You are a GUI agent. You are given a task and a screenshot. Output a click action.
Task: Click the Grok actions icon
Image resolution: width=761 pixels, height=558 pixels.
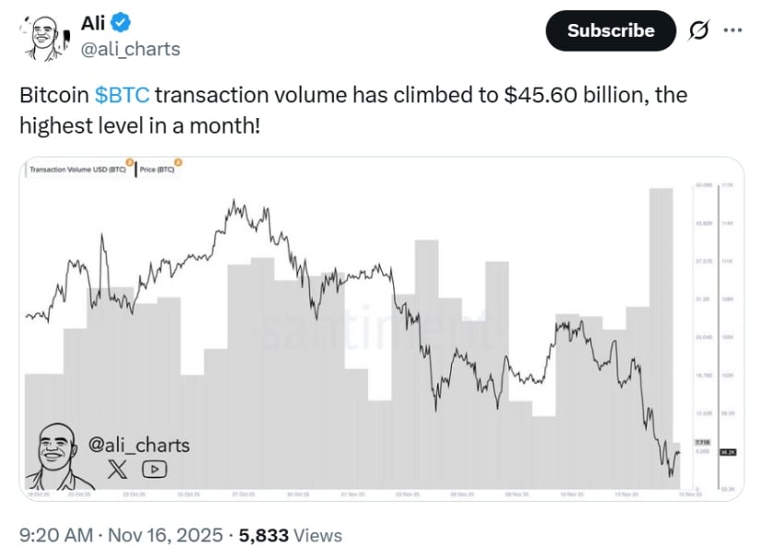click(698, 30)
